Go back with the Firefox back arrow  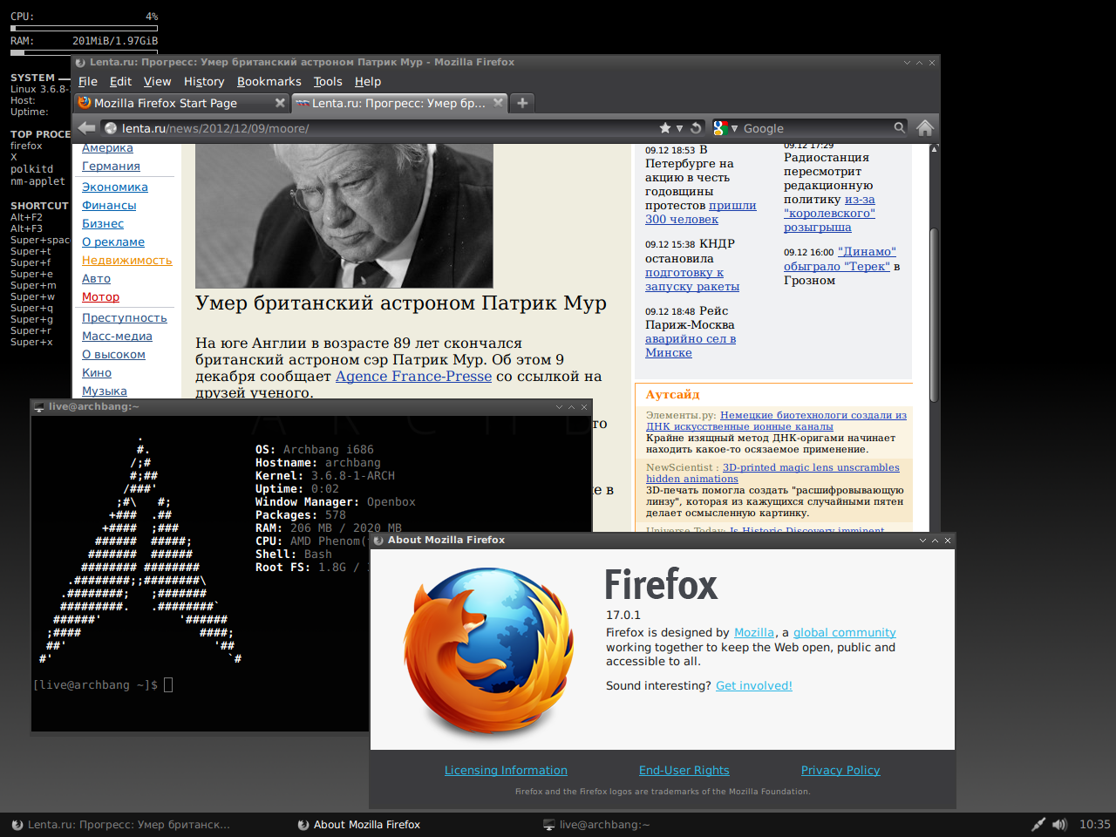point(86,128)
